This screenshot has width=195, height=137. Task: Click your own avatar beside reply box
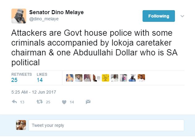click(21, 125)
